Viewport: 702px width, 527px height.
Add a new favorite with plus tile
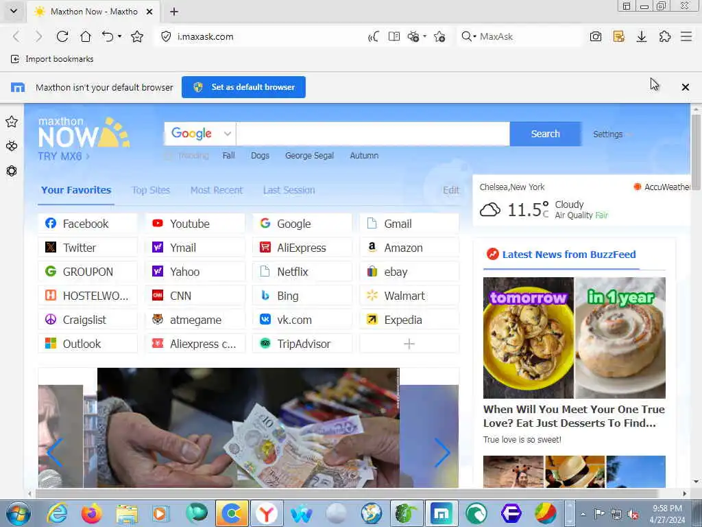click(x=409, y=344)
